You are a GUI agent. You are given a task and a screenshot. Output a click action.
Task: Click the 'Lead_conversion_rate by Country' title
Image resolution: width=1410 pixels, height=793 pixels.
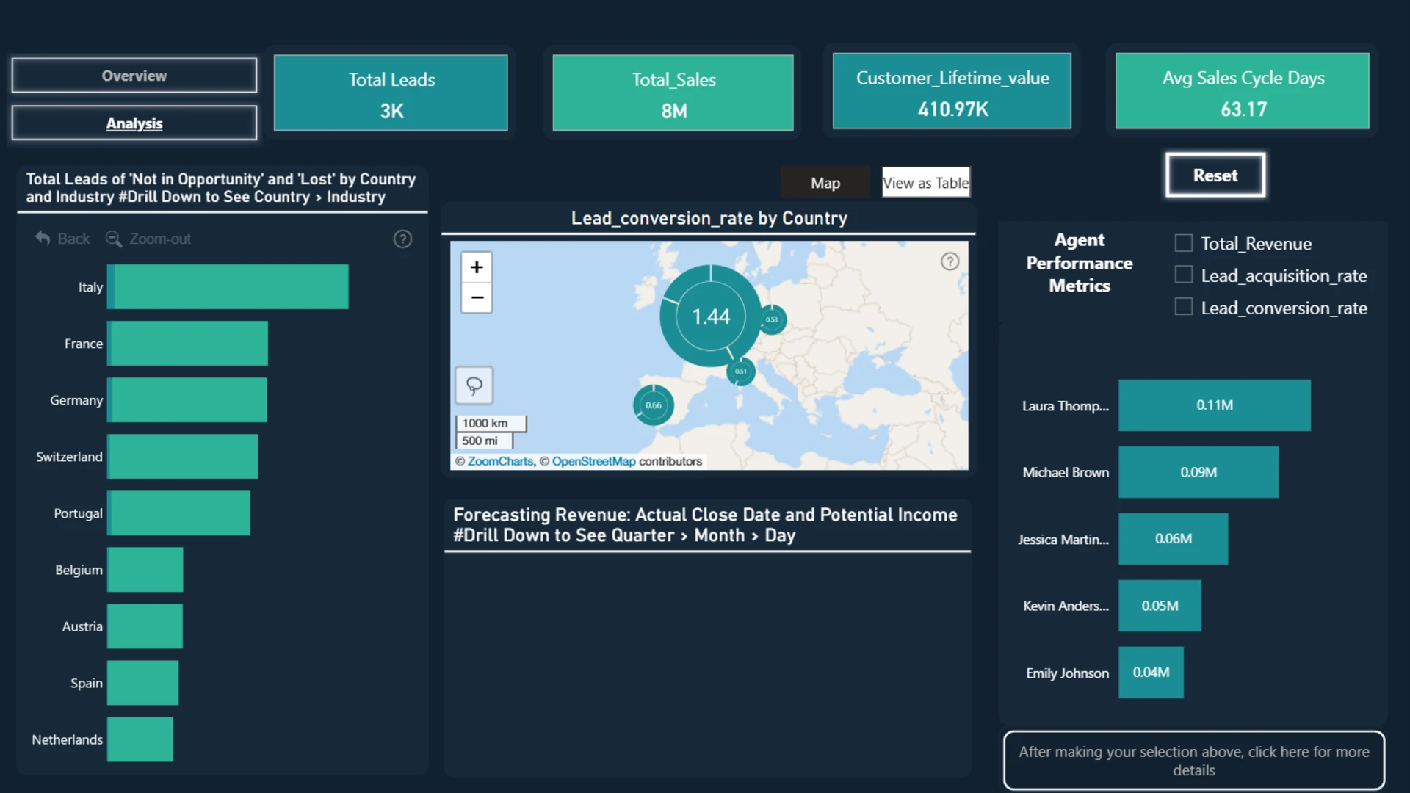click(x=709, y=218)
